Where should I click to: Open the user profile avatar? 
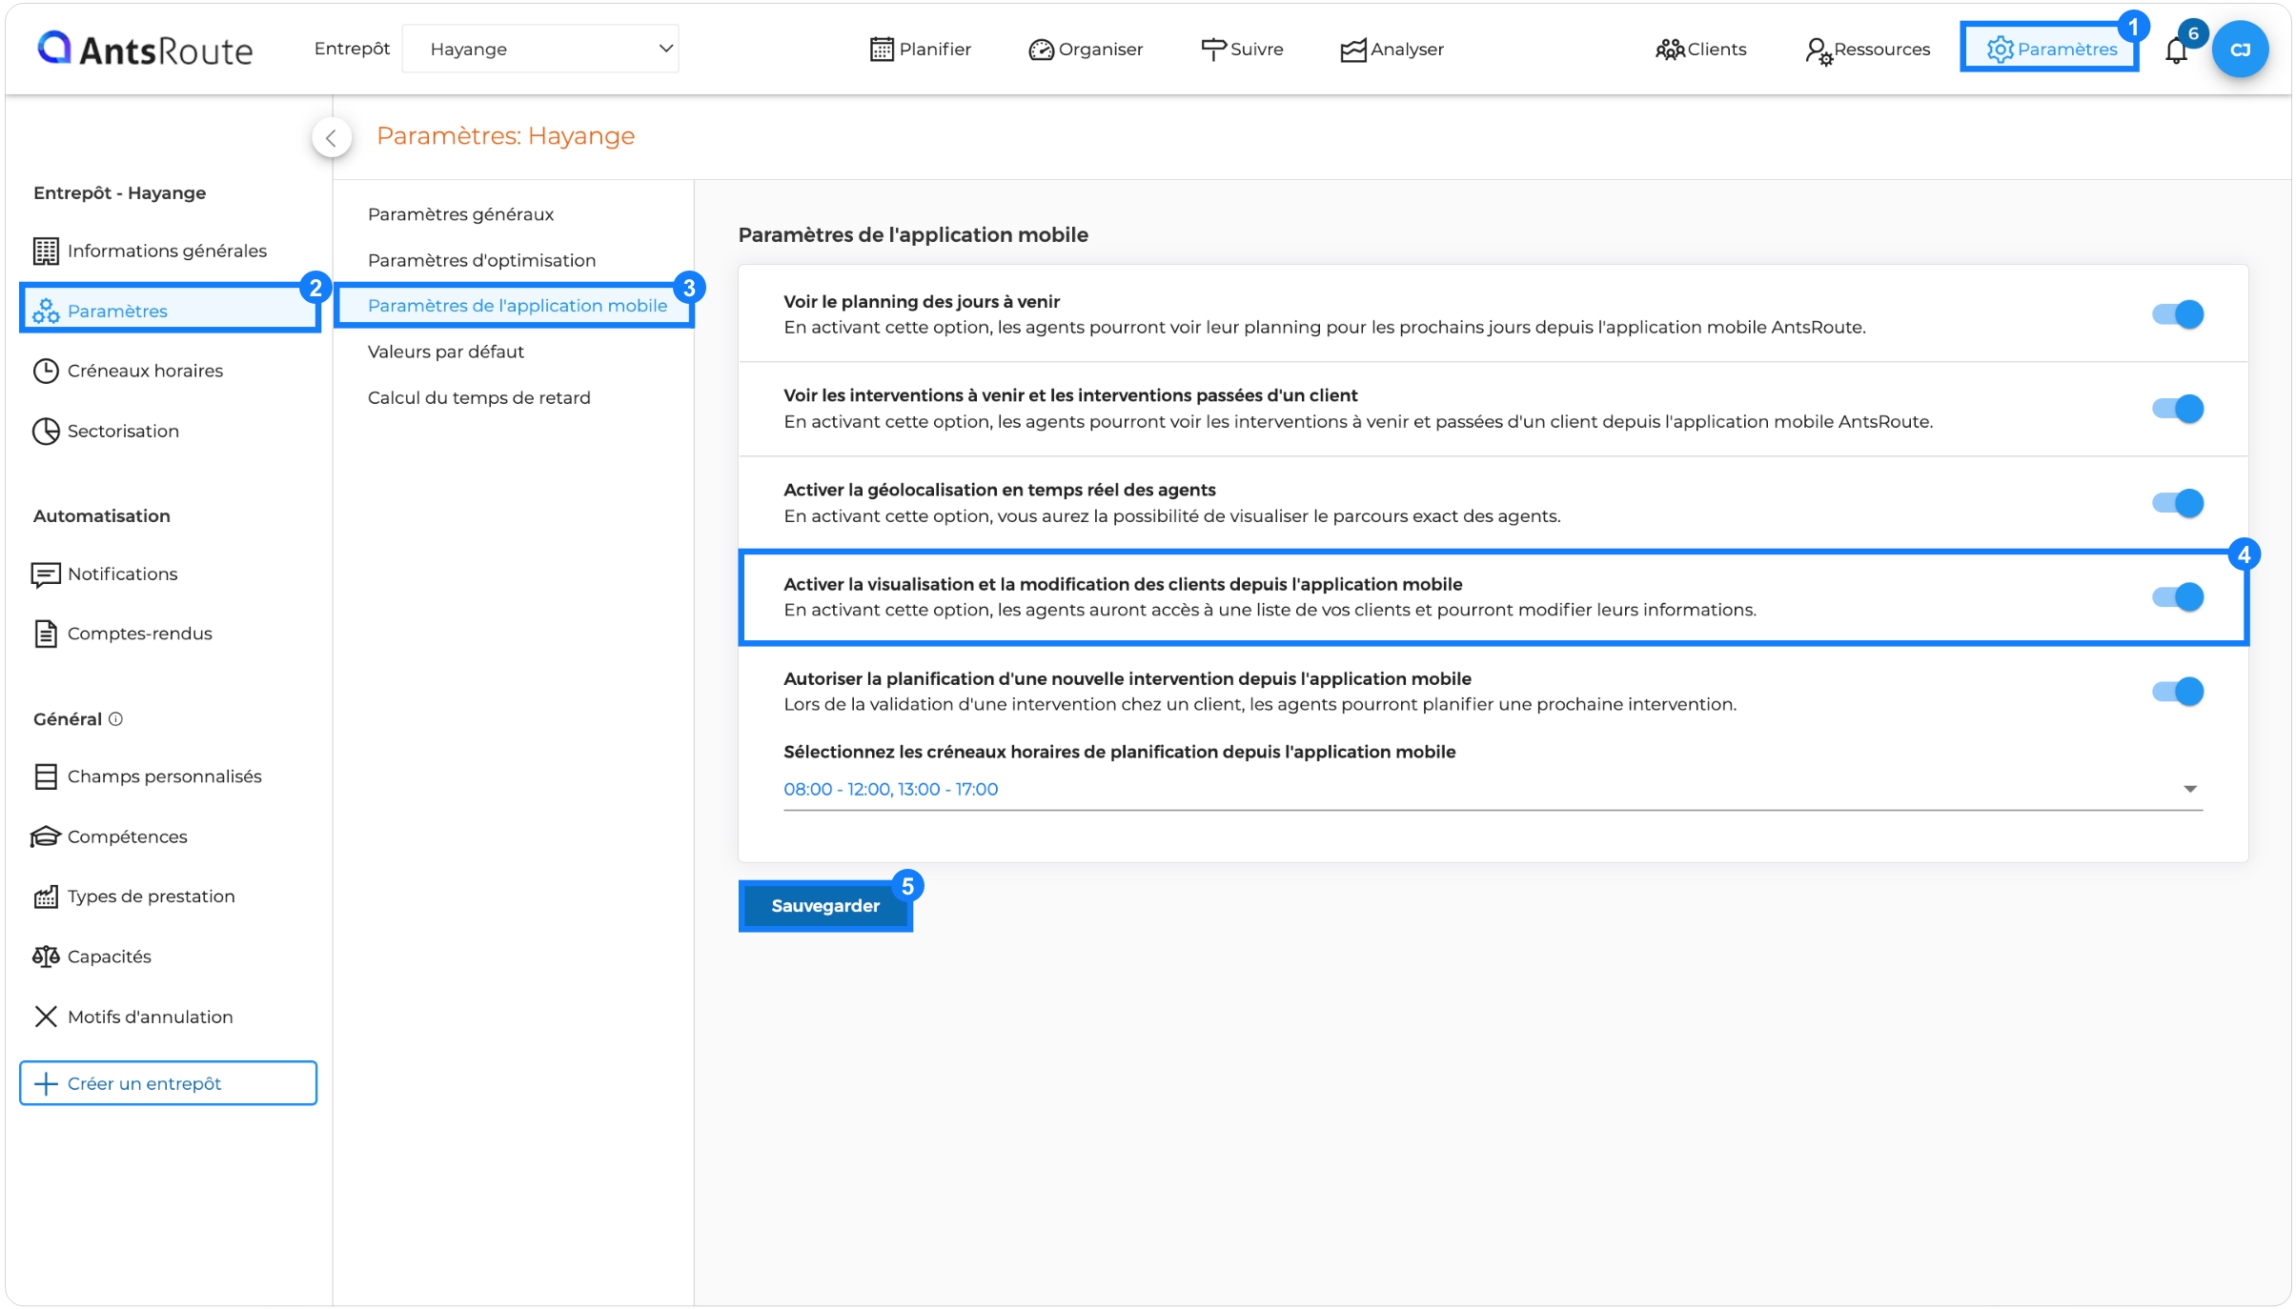2240,49
